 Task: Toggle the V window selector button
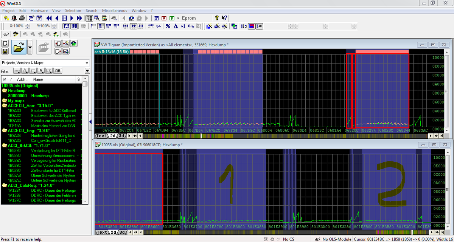click(x=164, y=18)
